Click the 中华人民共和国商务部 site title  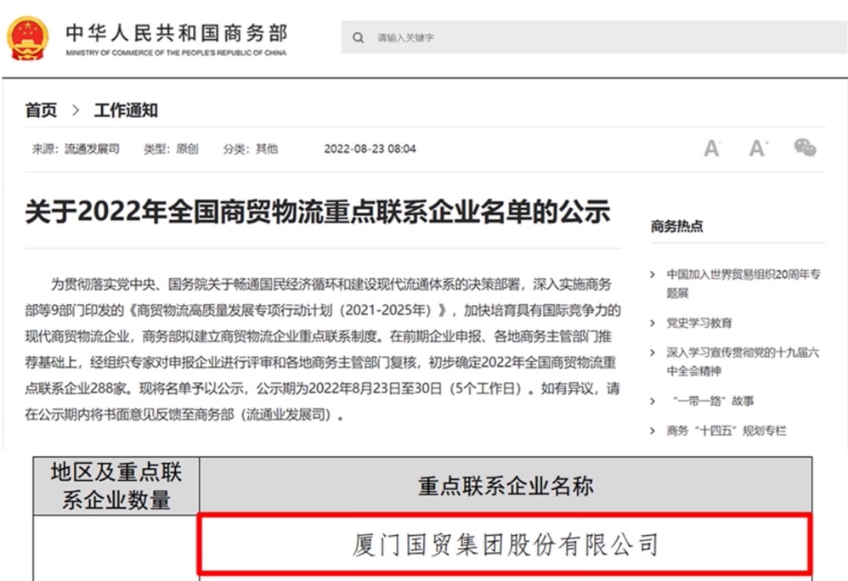coord(176,34)
